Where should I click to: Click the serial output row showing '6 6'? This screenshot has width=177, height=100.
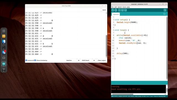[39, 44]
